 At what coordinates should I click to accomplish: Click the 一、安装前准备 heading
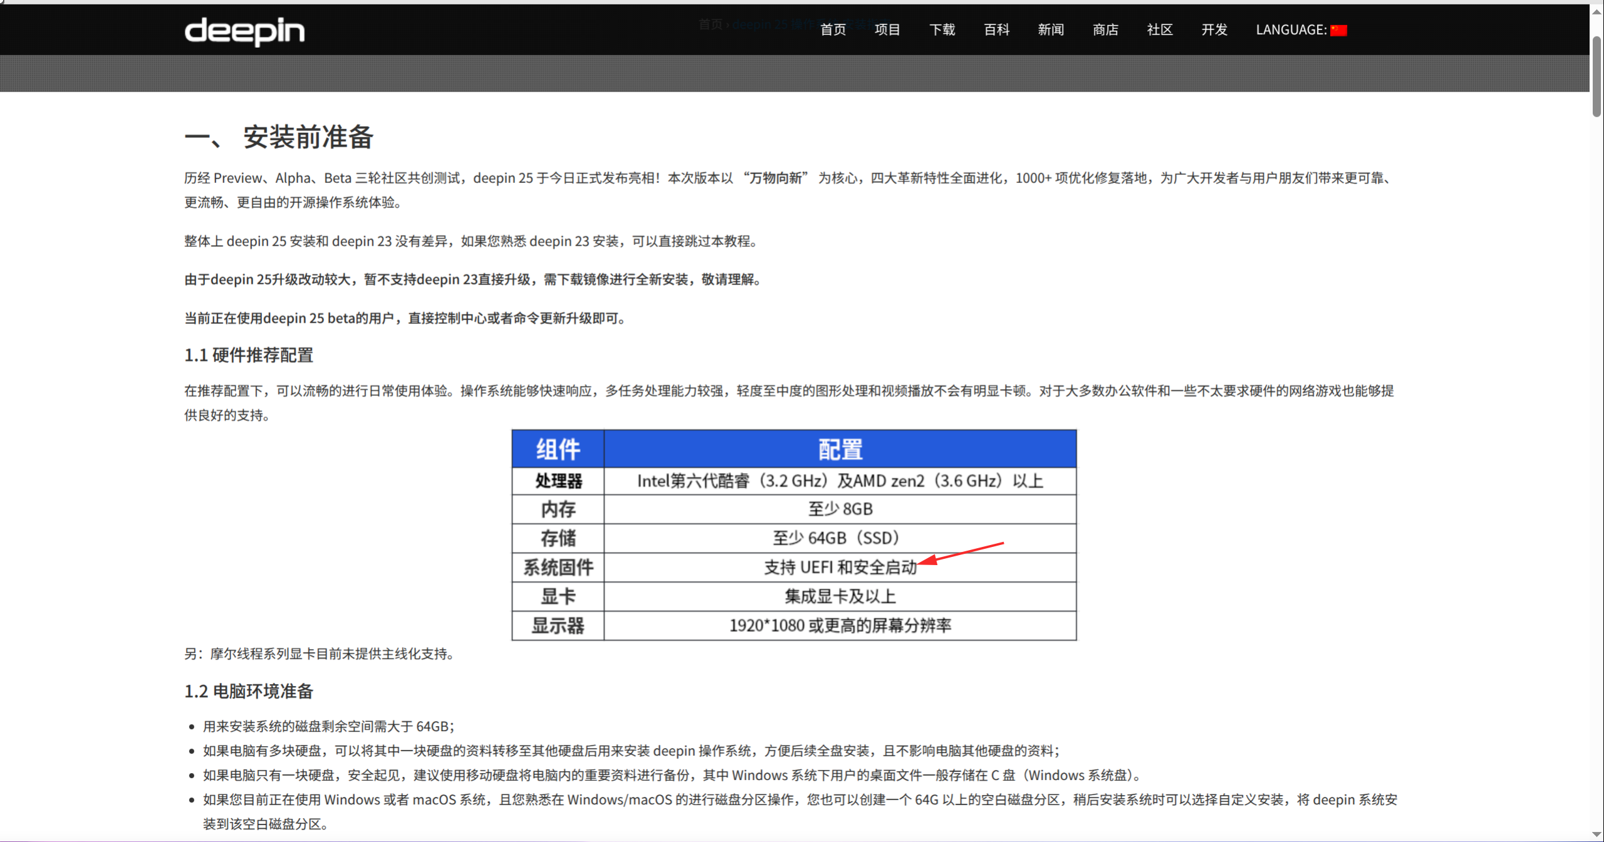click(x=279, y=137)
